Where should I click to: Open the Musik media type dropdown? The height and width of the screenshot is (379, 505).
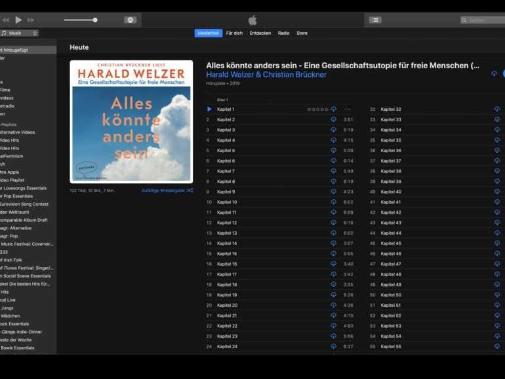coord(19,33)
